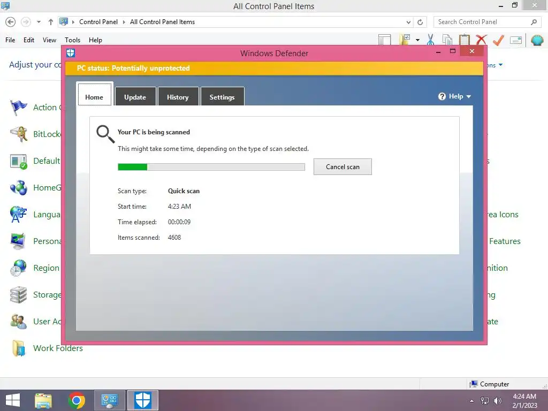
Task: Click the red X Delete toolbar icon
Action: [481, 40]
